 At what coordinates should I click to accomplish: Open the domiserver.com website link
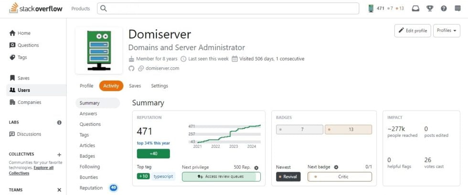162,68
